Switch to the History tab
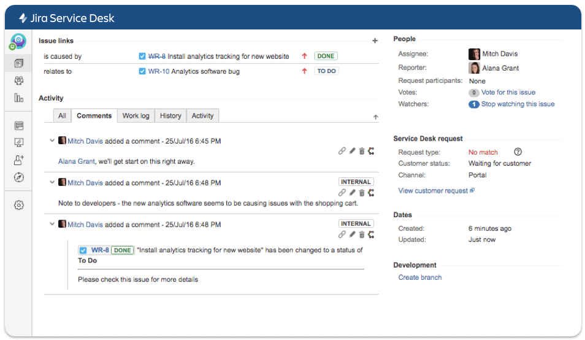The height and width of the screenshot is (340, 585). (170, 115)
